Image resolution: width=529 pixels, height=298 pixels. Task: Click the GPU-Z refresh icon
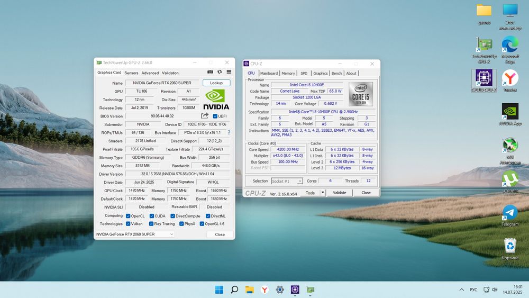click(220, 72)
